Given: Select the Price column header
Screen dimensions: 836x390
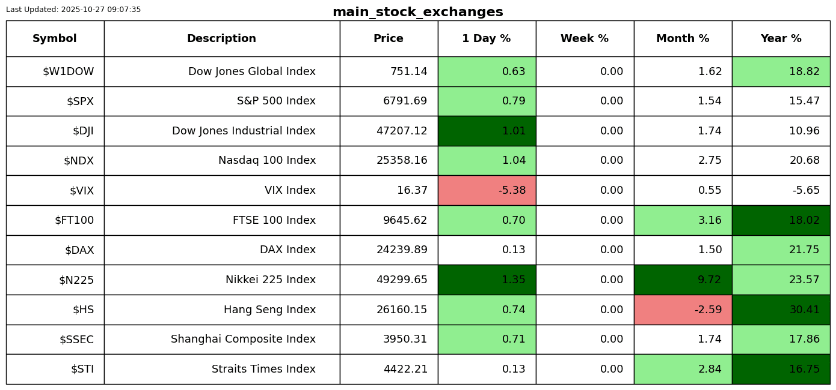Looking at the screenshot, I should (389, 38).
